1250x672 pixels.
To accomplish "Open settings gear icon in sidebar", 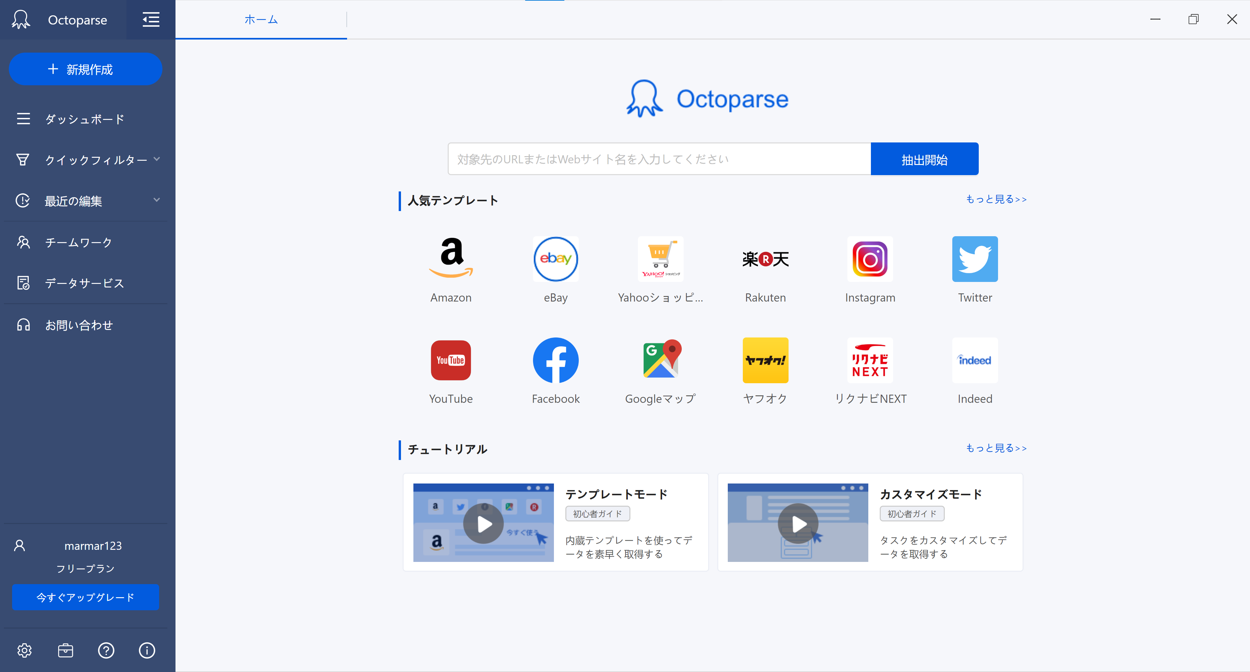I will click(24, 650).
